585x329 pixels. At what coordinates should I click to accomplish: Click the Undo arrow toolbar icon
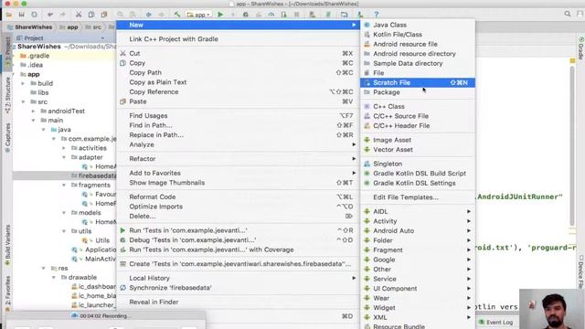click(50, 15)
